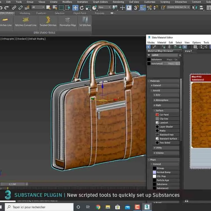The image size is (211, 211).
Task: Activate the Select Object tool
Action: pos(48,8)
